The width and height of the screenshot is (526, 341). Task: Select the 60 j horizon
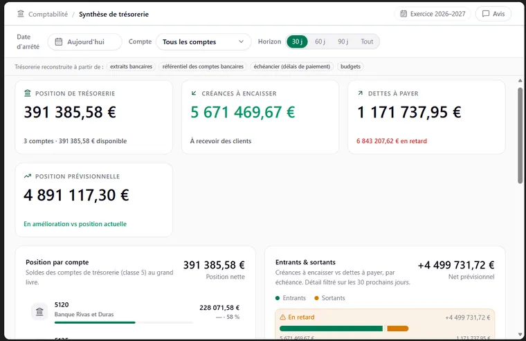coord(320,42)
